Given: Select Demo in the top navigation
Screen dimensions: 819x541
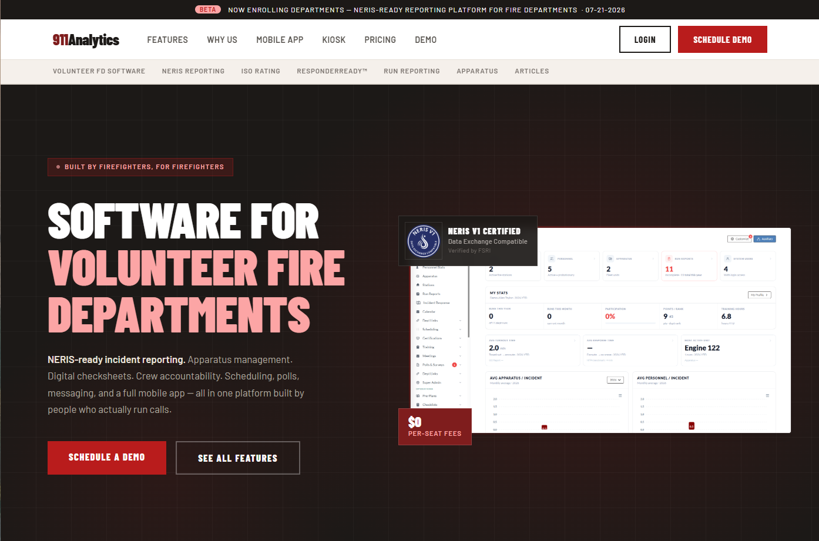Looking at the screenshot, I should [x=425, y=40].
